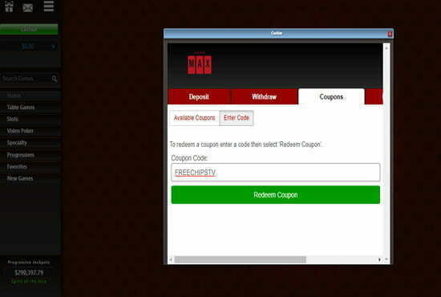Click the MAX casino logo
Screen dimensions: 441x297
pos(200,64)
